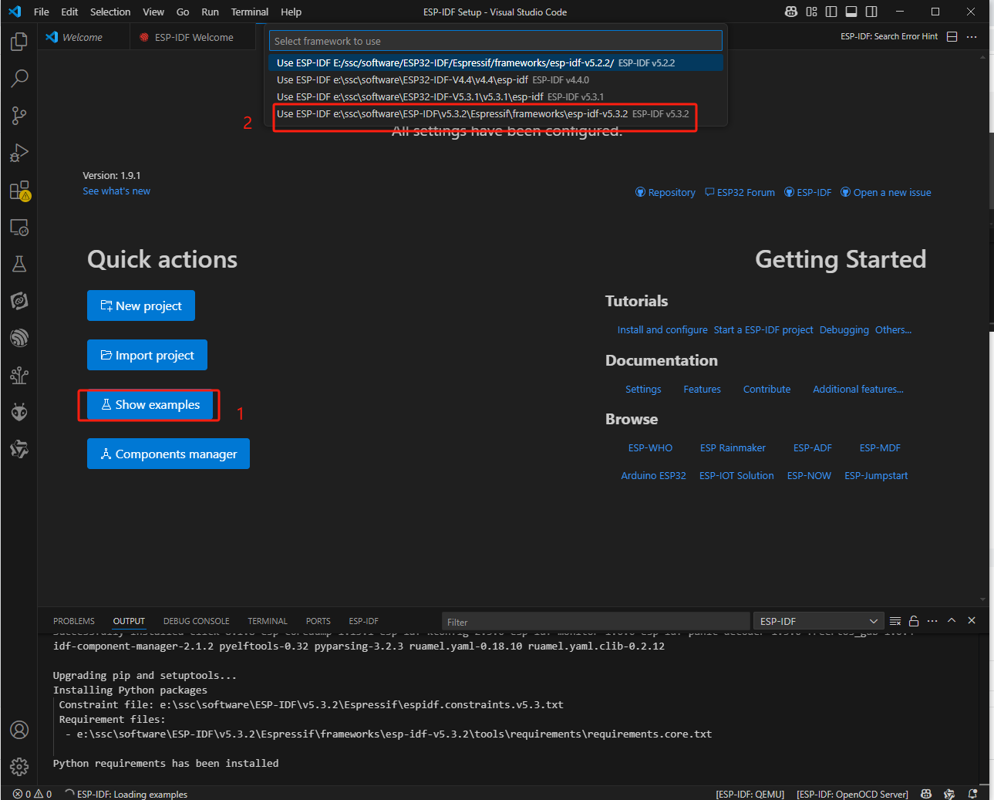The image size is (994, 800).
Task: Open the Run and Debug view
Action: click(19, 153)
